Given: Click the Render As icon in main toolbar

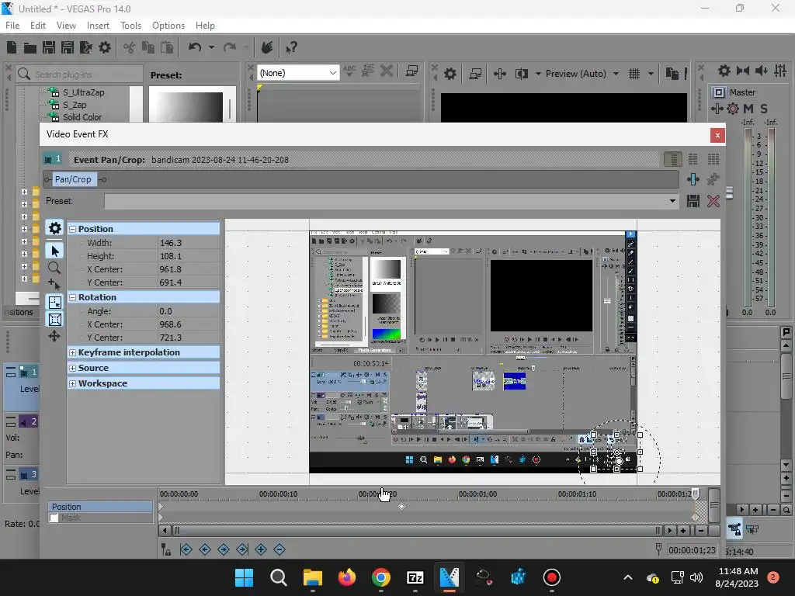Looking at the screenshot, I should click(85, 47).
